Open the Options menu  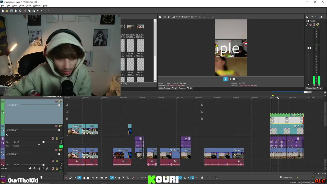(x=37, y=6)
